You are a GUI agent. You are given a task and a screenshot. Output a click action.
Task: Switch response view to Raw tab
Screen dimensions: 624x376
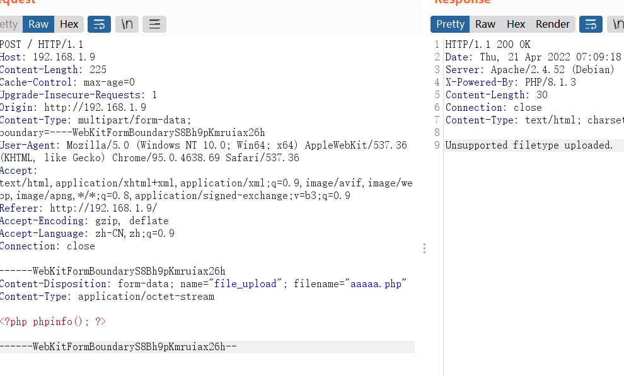pos(485,25)
